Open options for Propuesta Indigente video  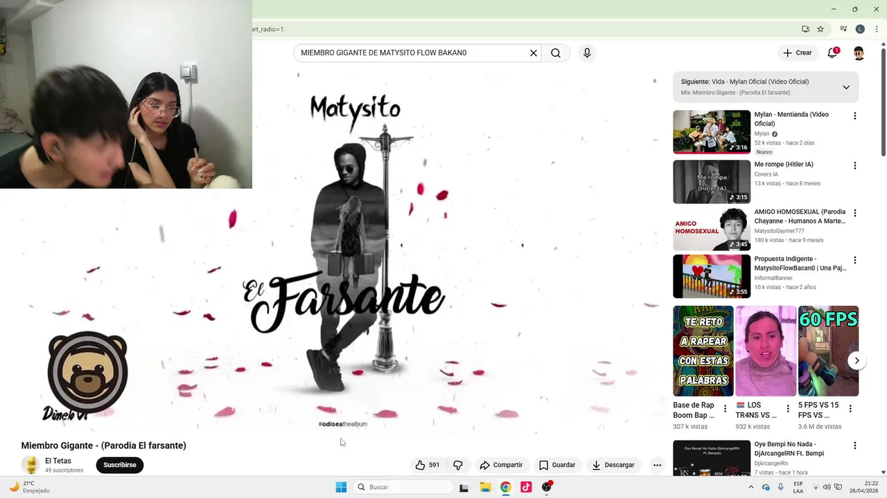(854, 260)
